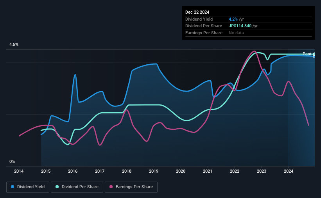Toggle the Dividend Yield legend button

pos(28,187)
